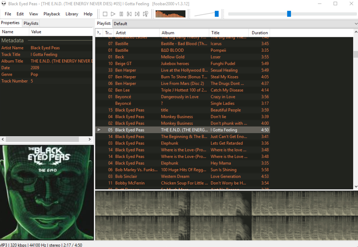Screen dimensions: 358x247
Task: Select Beck's Loser track
Action: (x=182, y=57)
